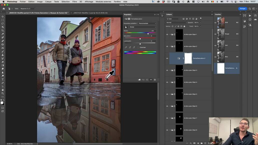
Task: Expand Arrière-plan Objet 6 group chevron
Action: point(170,106)
